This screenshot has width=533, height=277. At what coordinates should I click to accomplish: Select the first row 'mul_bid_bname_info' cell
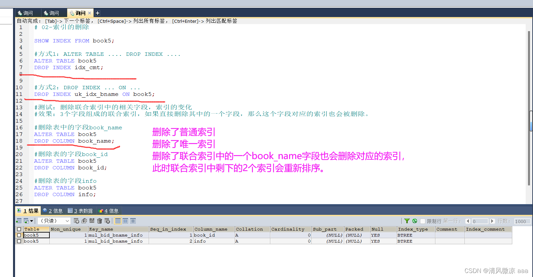pos(119,235)
